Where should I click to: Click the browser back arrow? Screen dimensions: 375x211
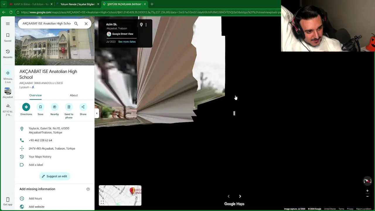[4, 12]
